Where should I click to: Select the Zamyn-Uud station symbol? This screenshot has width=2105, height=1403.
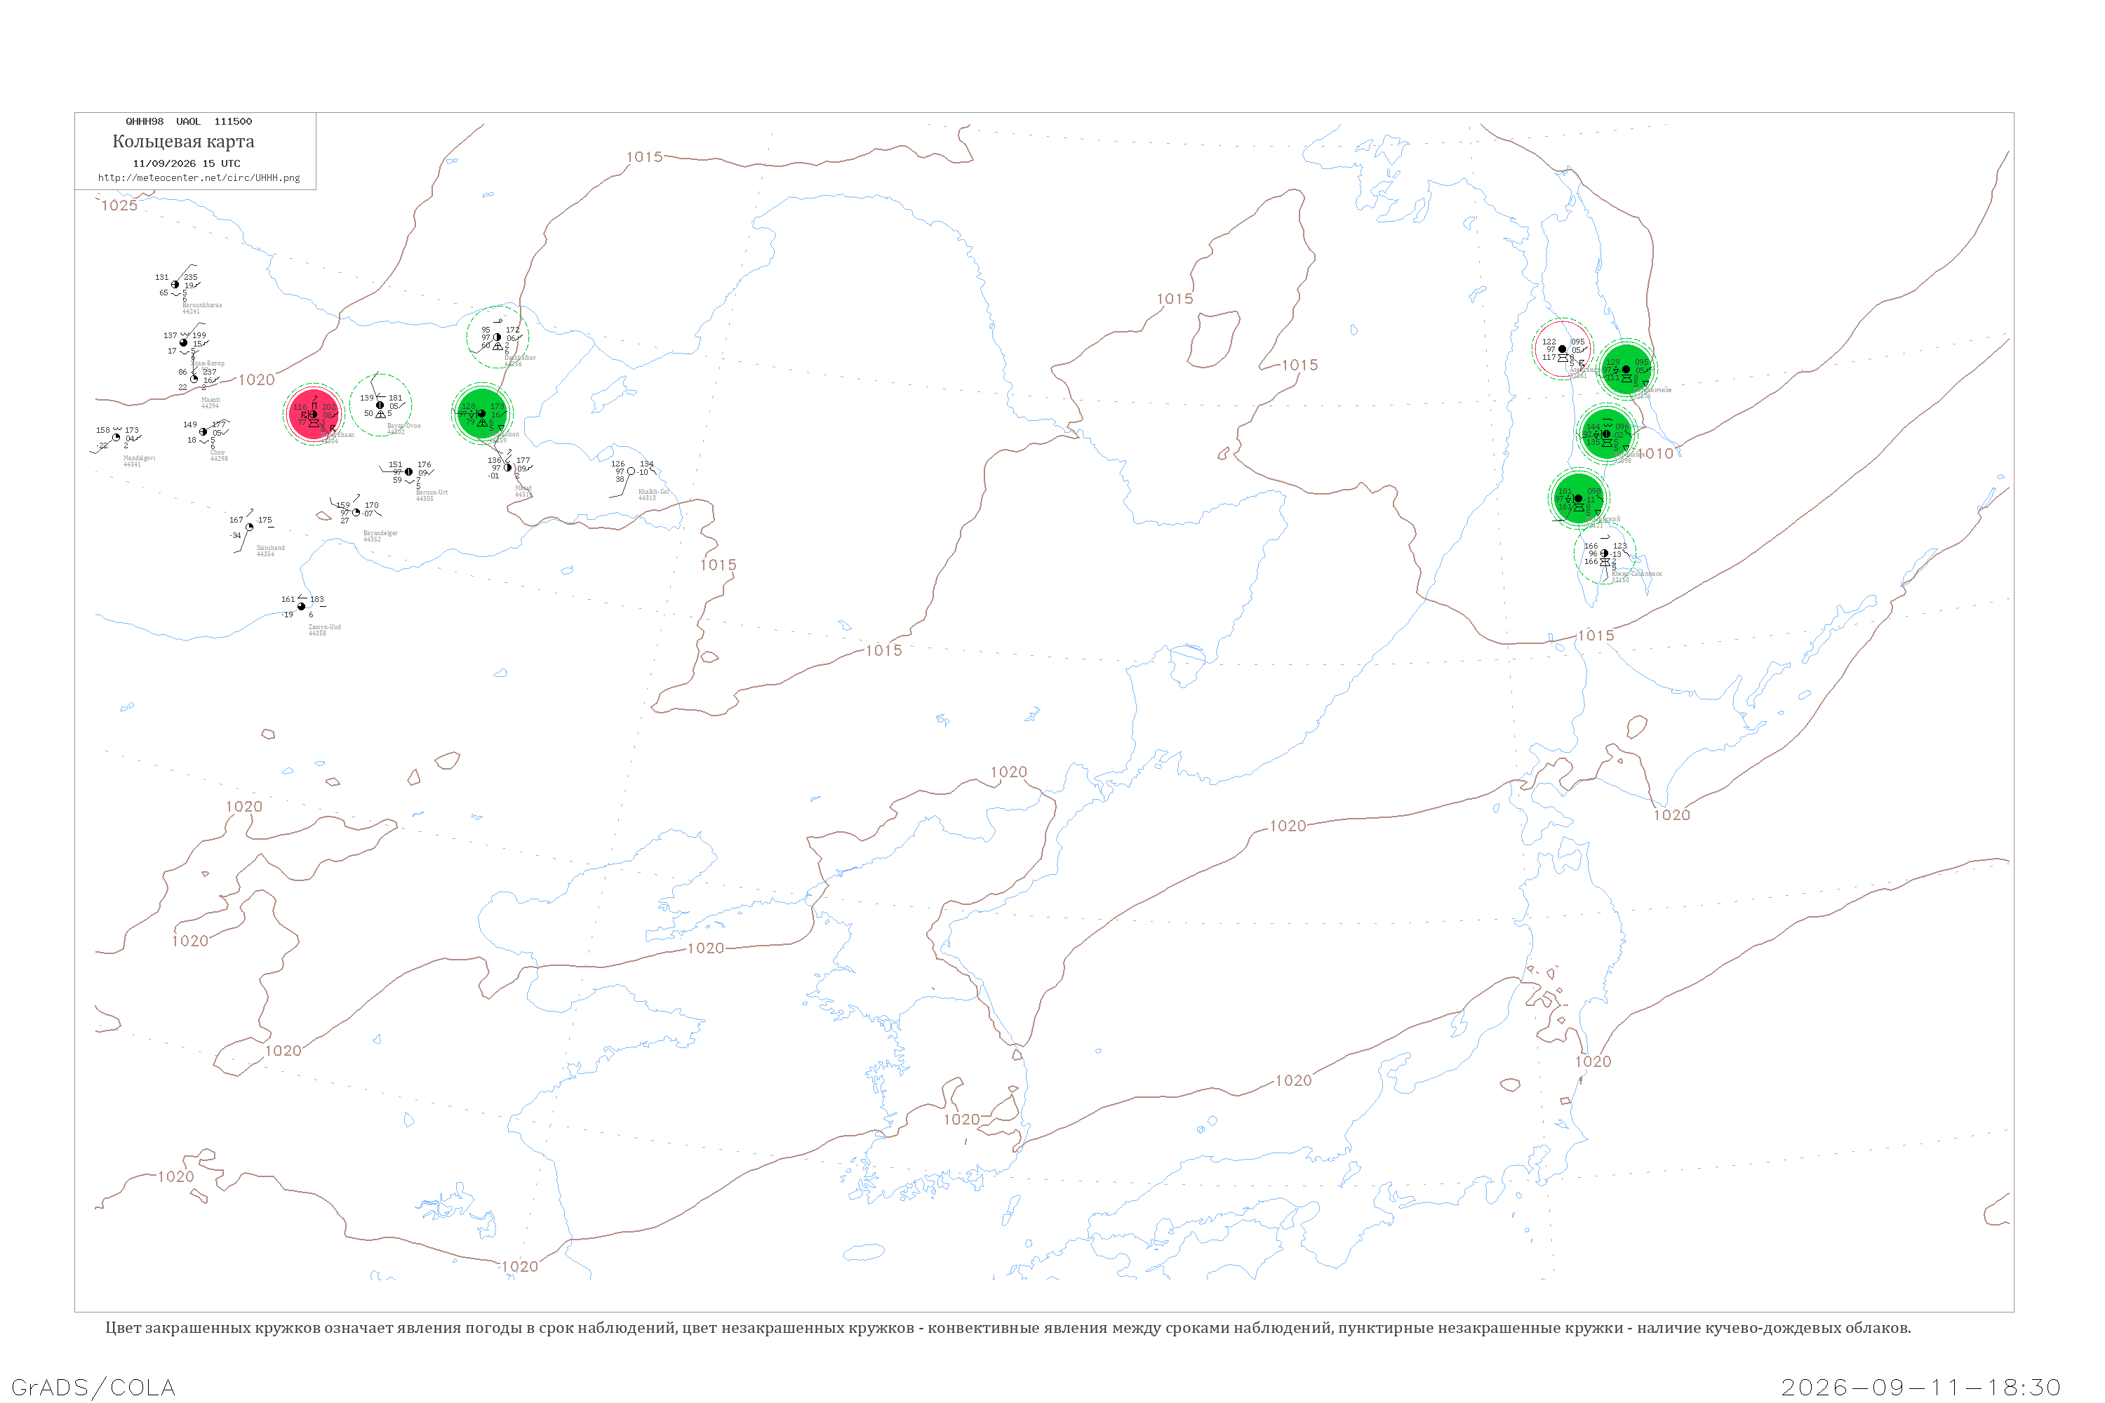301,607
